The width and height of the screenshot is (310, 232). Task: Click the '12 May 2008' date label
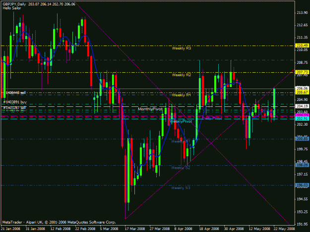point(259,229)
